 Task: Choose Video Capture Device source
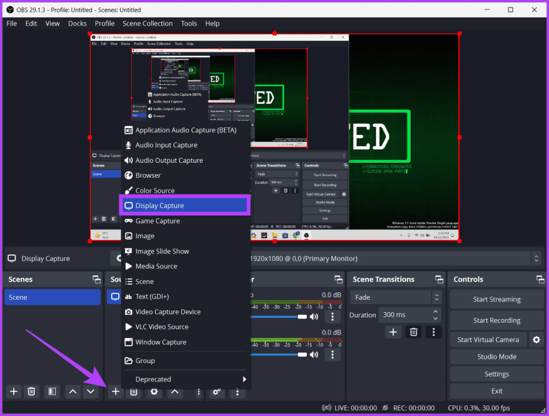[x=186, y=312]
